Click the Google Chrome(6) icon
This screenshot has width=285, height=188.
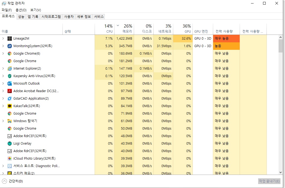coord(10,54)
